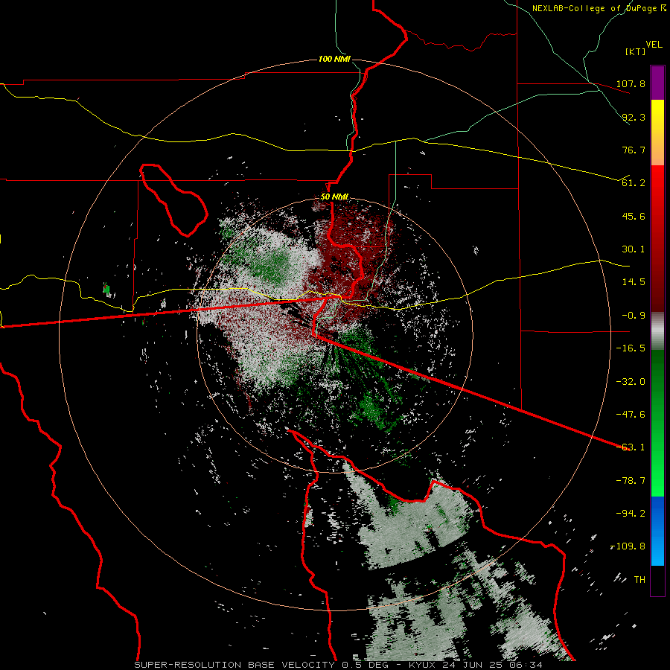Click the 92.3 velocity scale value

point(634,117)
